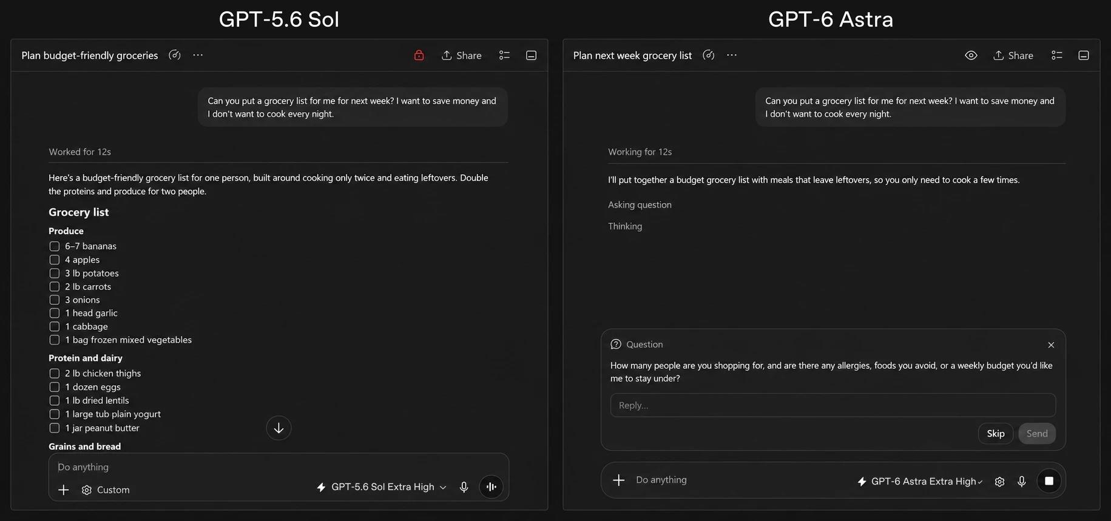The image size is (1111, 521).
Task: Click the plus attach icon in GPT-6 Astra composer
Action: pyautogui.click(x=618, y=480)
